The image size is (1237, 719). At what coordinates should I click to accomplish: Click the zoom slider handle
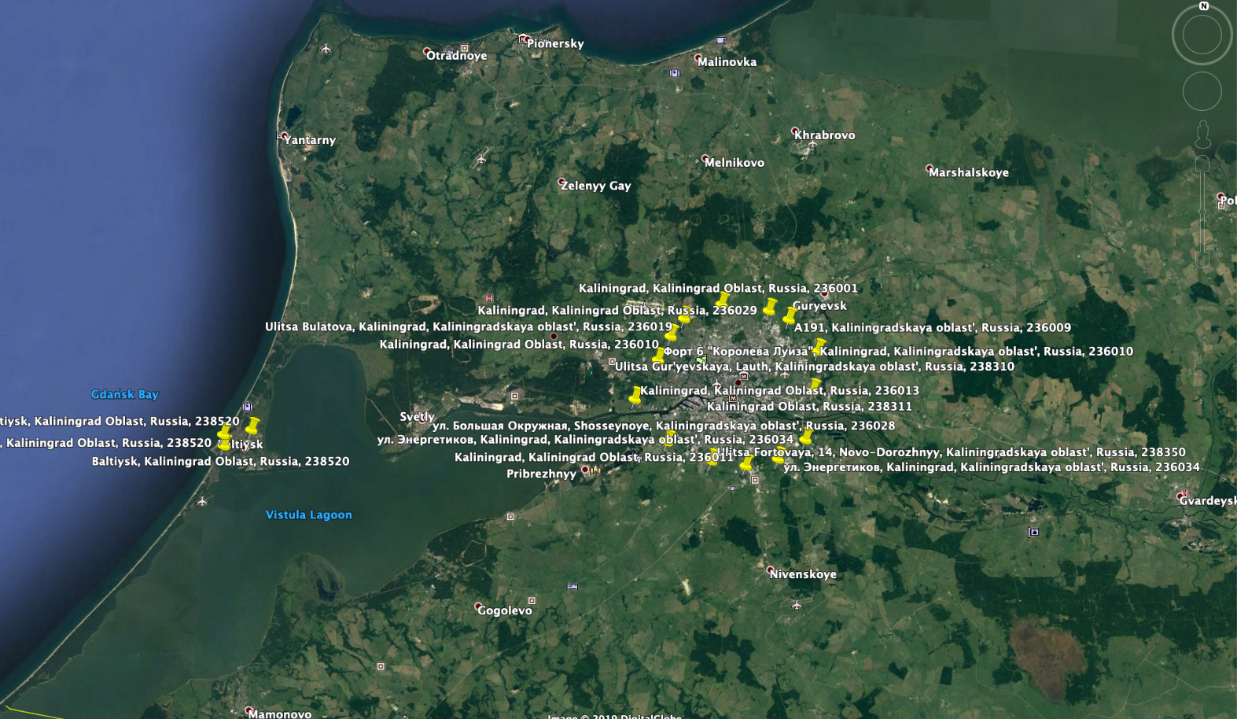click(1202, 211)
